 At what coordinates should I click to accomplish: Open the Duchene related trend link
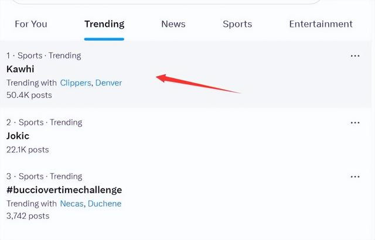point(104,204)
